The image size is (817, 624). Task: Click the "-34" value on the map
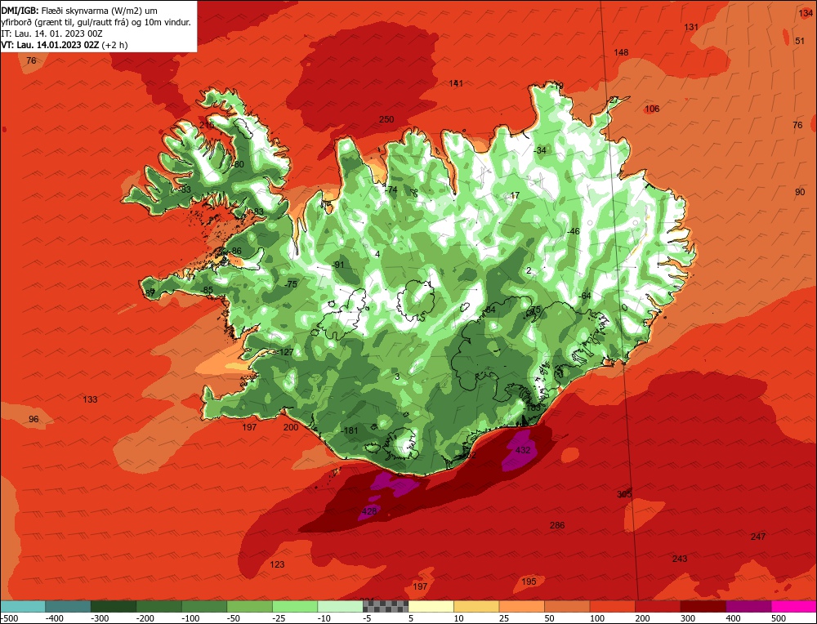540,150
